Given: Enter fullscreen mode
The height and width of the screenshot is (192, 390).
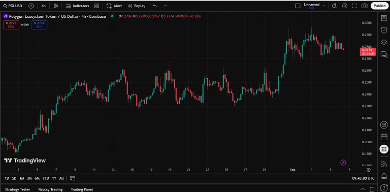Looking at the screenshot, I should (354, 6).
